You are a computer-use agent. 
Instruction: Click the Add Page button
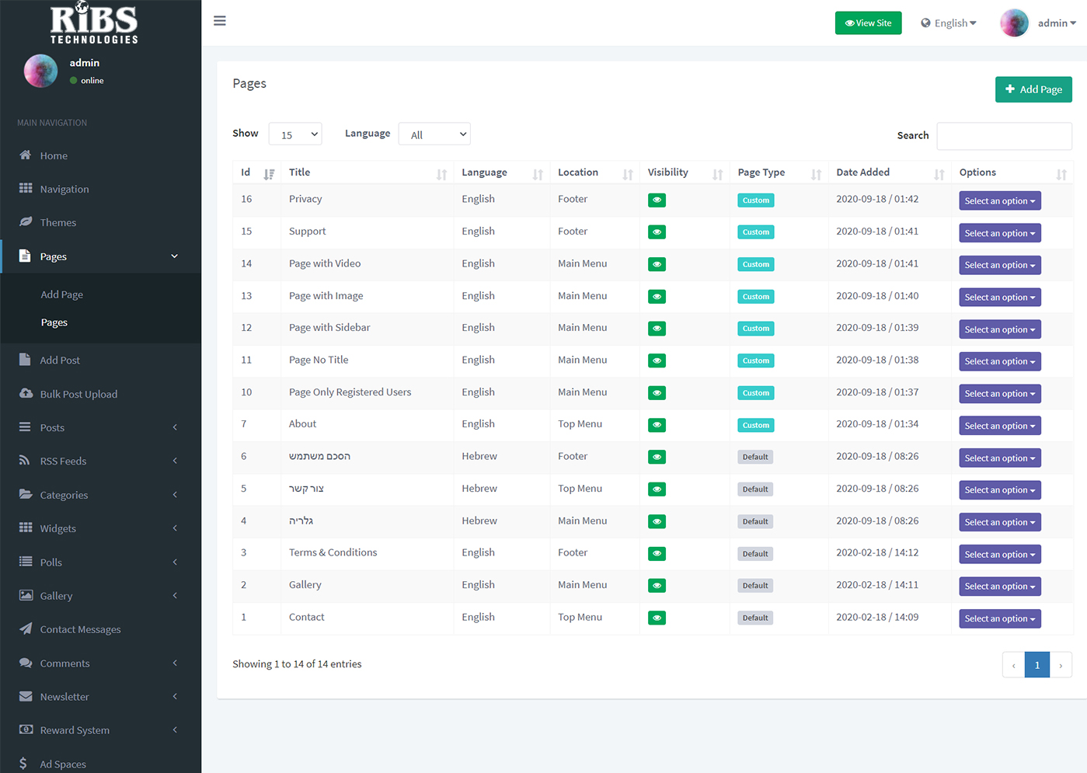coord(1033,89)
